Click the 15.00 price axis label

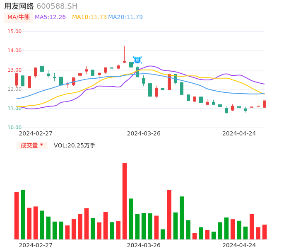click(14, 31)
